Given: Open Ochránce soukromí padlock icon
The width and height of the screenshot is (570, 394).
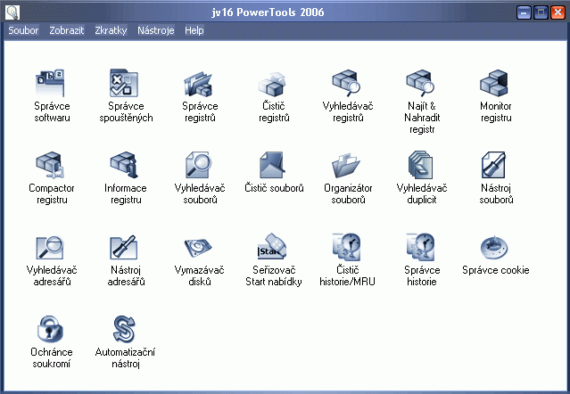Looking at the screenshot, I should [51, 329].
